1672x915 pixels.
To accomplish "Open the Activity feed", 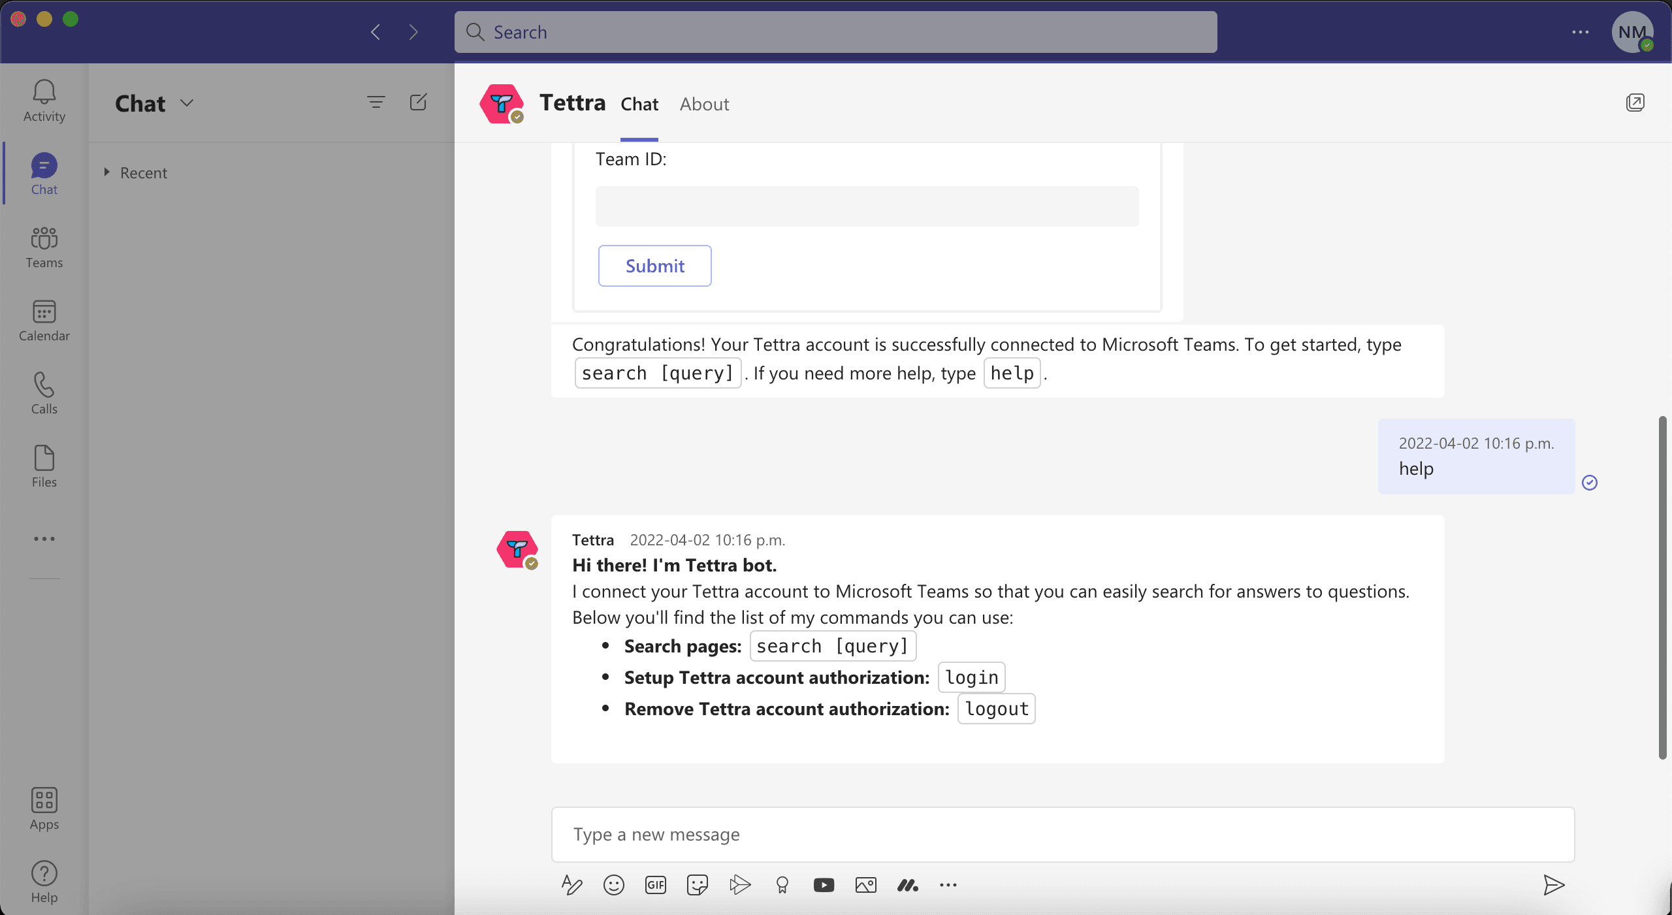I will pos(44,101).
